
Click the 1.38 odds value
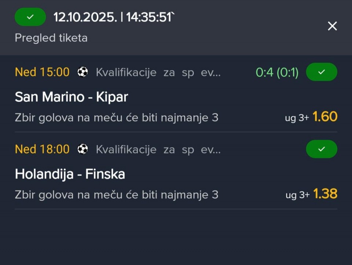[325, 194]
